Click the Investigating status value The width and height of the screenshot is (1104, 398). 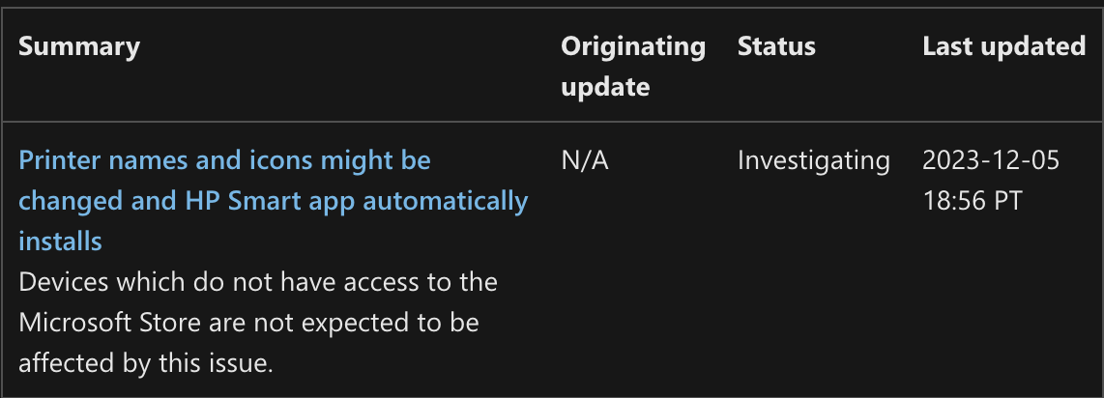click(813, 160)
